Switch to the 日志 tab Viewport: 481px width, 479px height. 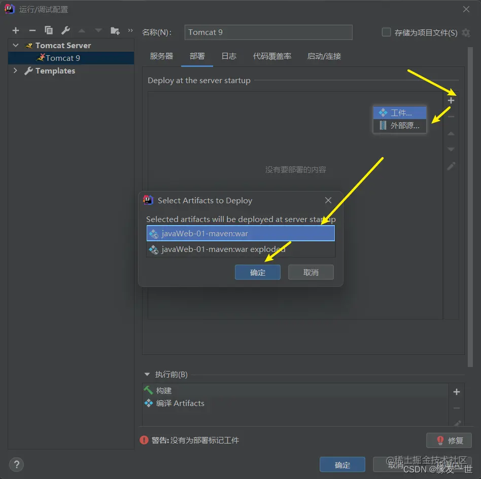click(x=229, y=56)
